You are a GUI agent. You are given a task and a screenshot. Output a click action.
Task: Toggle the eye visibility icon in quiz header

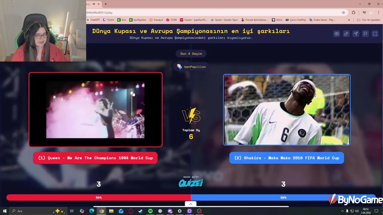[337, 34]
